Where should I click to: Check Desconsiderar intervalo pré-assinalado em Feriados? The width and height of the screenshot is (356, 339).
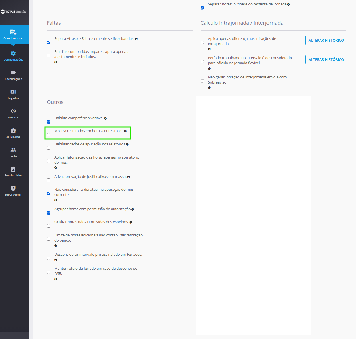tap(49, 258)
